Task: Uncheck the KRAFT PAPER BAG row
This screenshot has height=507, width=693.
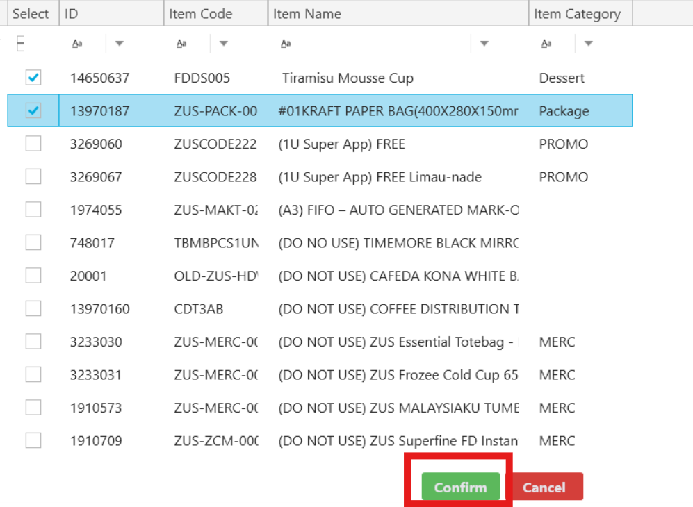Action: pyautogui.click(x=33, y=110)
